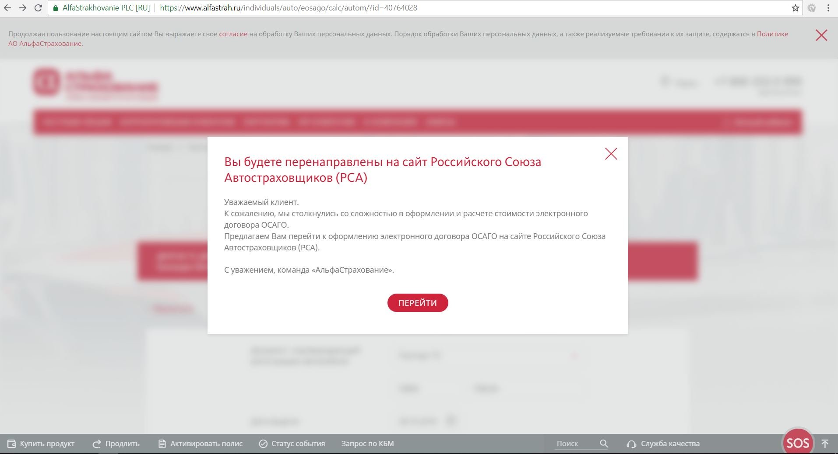Click the scroll-to-top arrow icon
838x454 pixels.
(825, 444)
